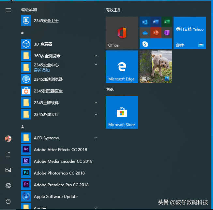This screenshot has width=213, height=210.
Task: Open the 邮件 Yahoo mail tile
Action: coord(190,33)
